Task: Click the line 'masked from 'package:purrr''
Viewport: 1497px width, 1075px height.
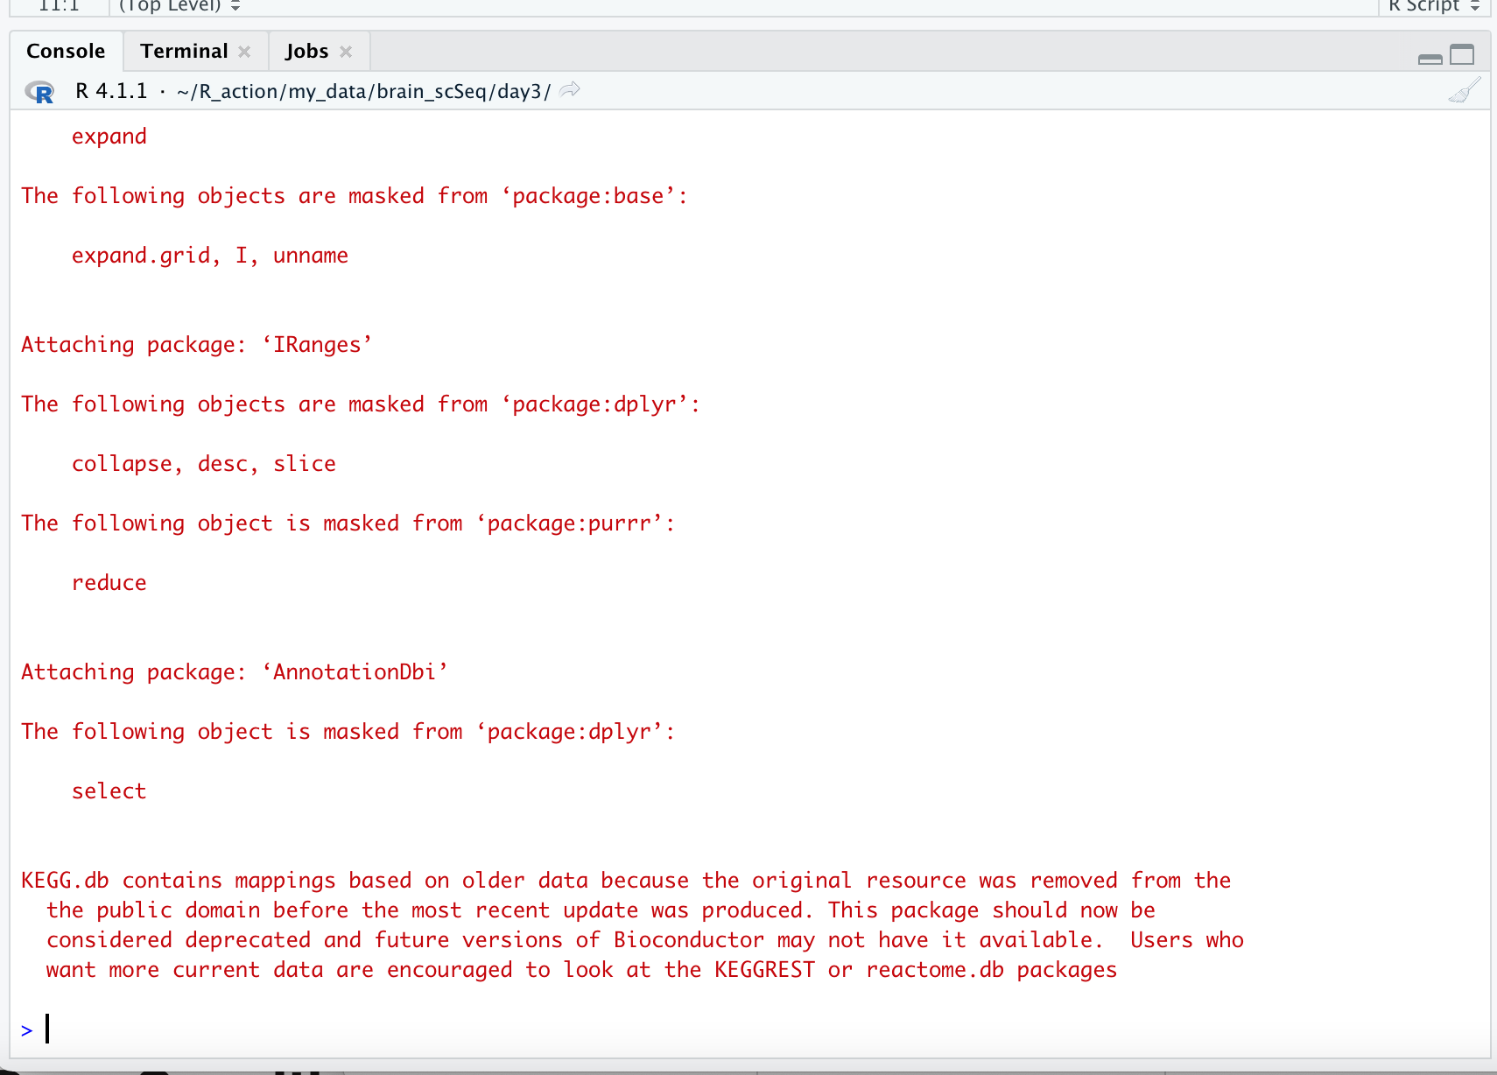Action: [x=348, y=523]
